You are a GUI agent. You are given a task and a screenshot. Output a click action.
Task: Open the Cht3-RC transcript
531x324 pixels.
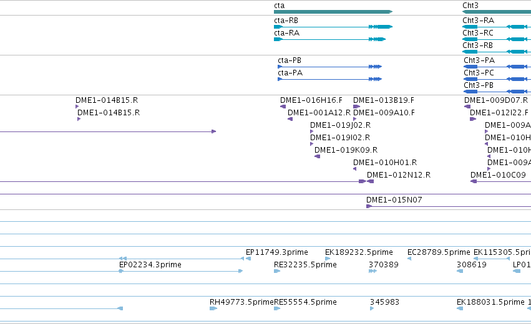pos(478,33)
